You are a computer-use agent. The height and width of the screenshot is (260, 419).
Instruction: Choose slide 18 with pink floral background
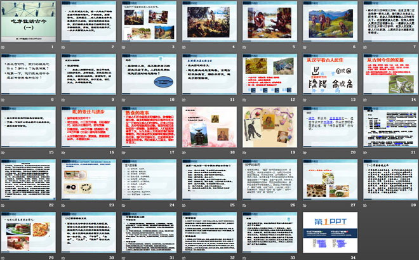pyautogui.click(x=209, y=127)
